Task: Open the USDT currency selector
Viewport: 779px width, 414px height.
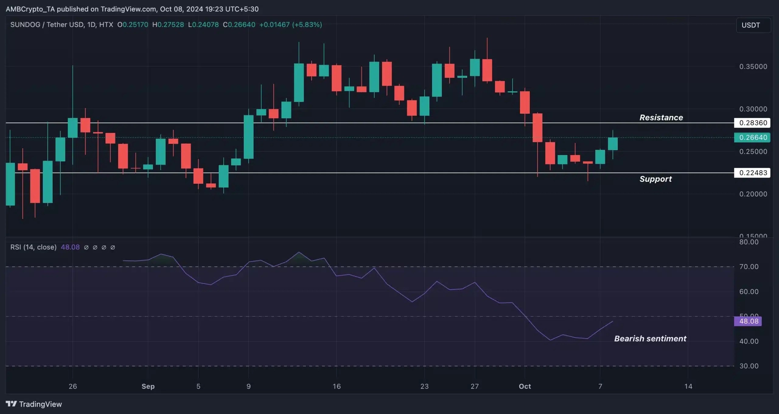Action: pyautogui.click(x=753, y=25)
